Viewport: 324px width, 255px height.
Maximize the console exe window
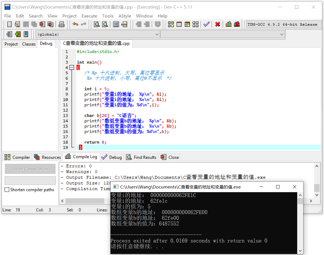pyautogui.click(x=278, y=187)
